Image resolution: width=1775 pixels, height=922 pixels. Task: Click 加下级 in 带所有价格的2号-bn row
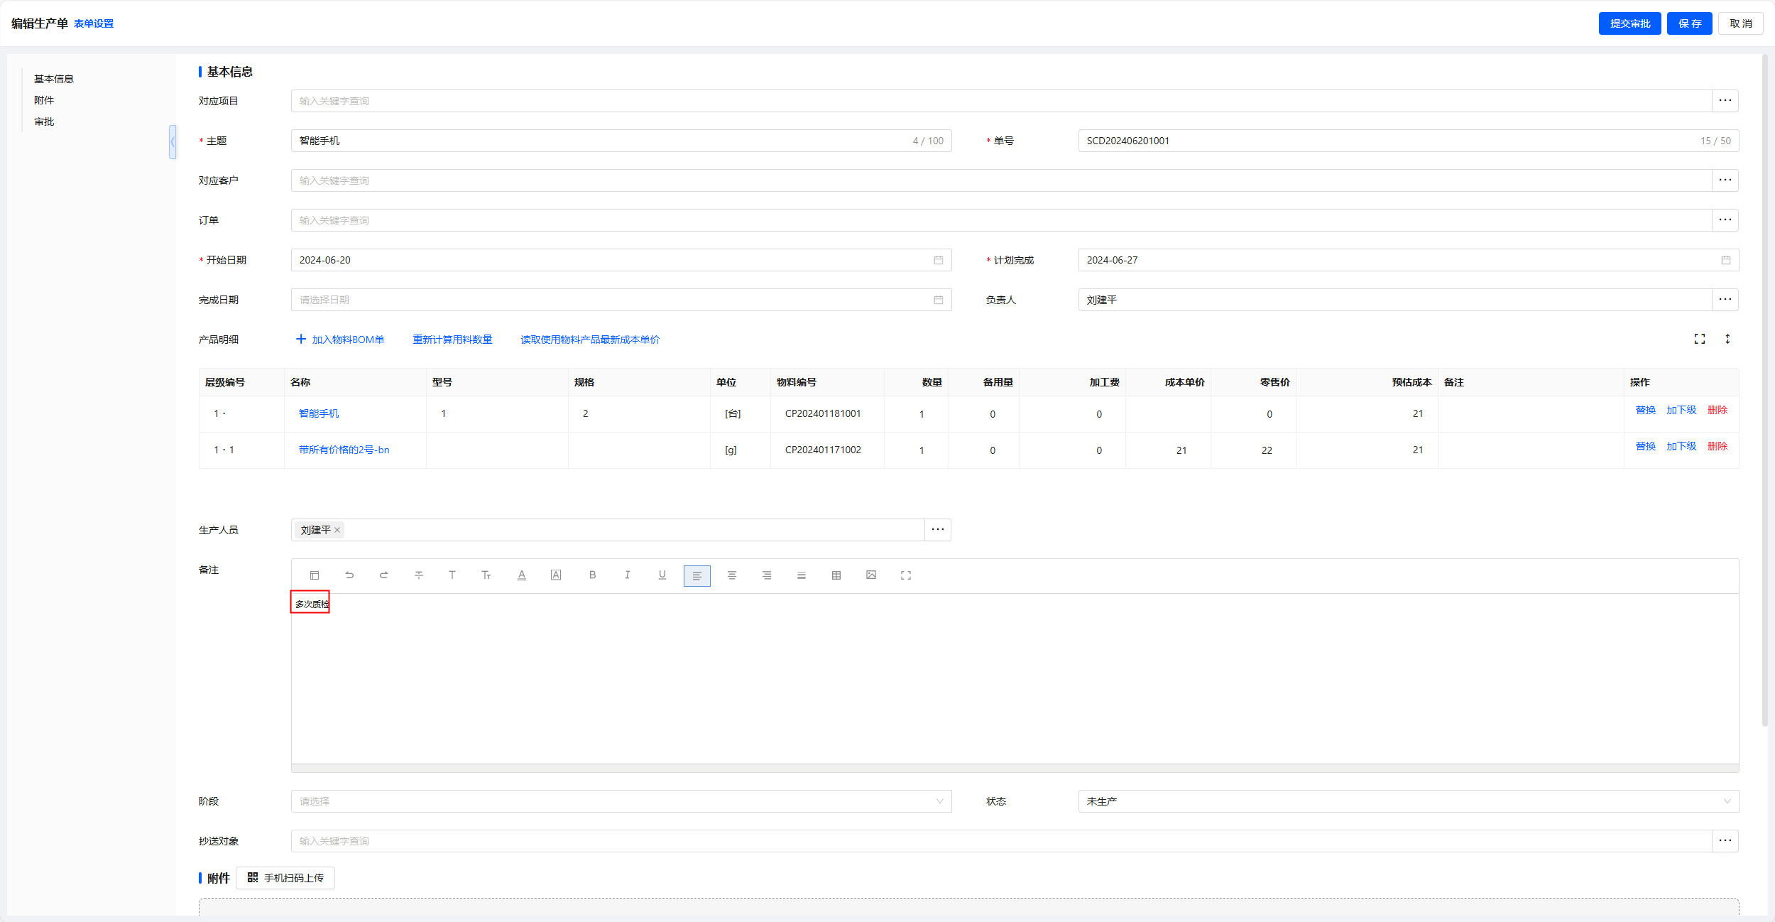1681,446
